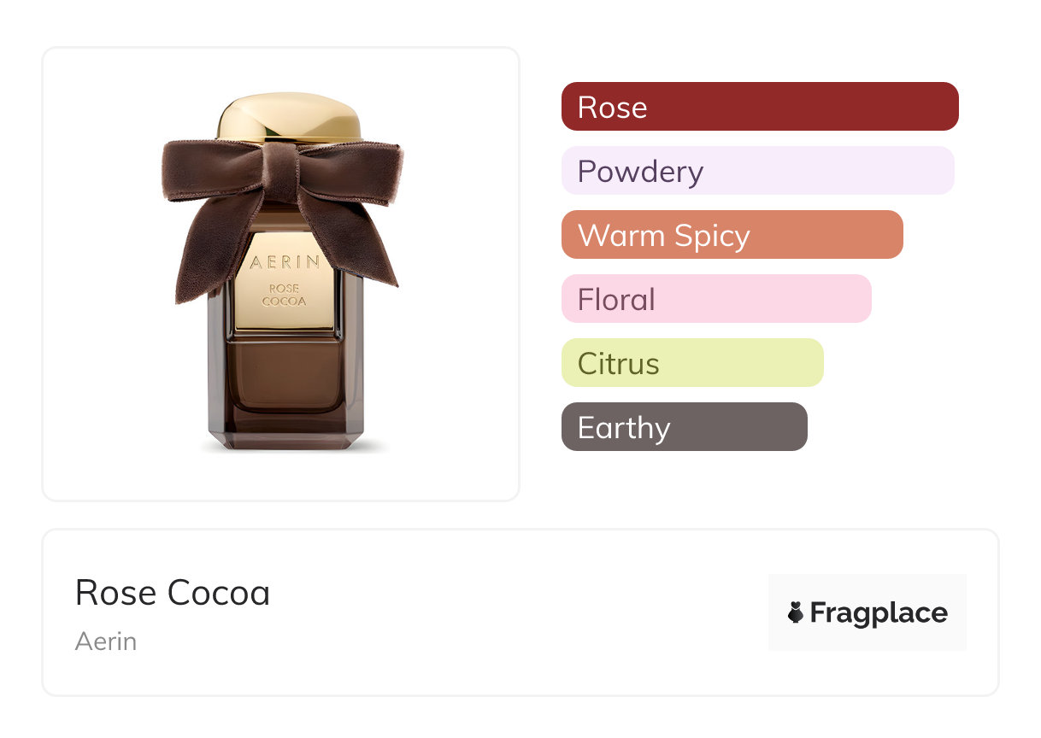Viewport: 1041px width, 738px height.
Task: Open the Aerin brand link
Action: click(106, 641)
